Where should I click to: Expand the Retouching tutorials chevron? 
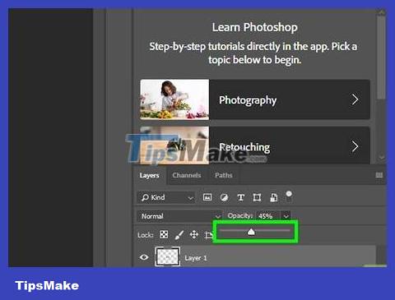355,146
